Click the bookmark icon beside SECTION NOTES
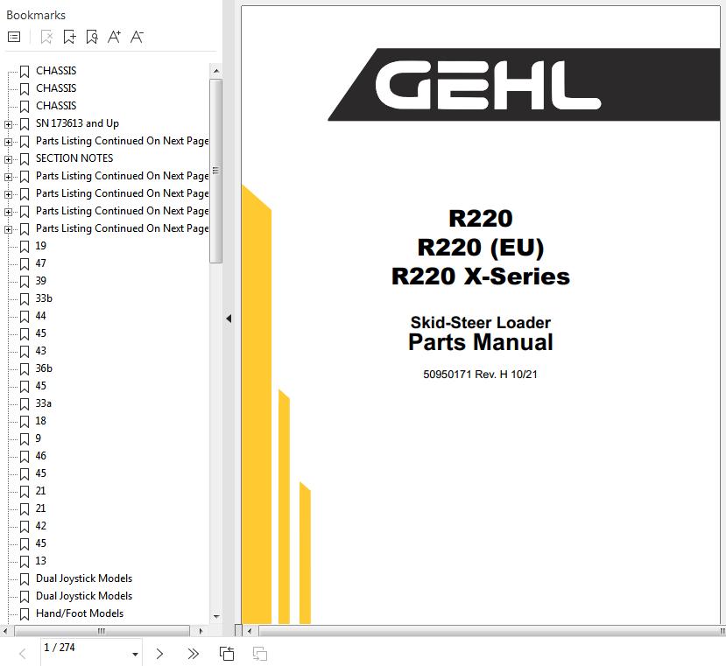Viewport: 726px width, 666px height. [x=25, y=159]
